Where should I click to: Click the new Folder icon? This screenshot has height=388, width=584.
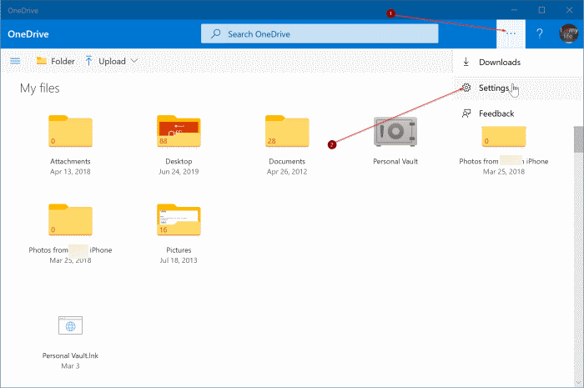point(42,61)
